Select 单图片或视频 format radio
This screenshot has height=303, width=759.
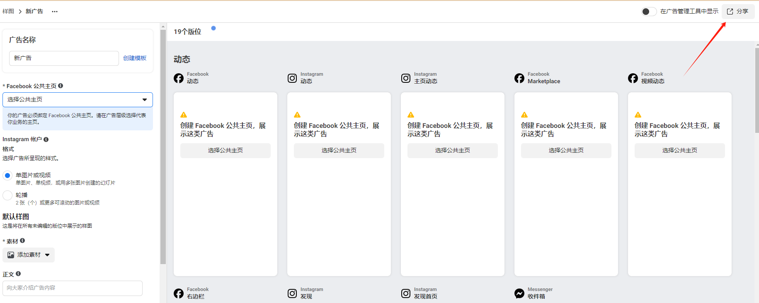coord(7,176)
